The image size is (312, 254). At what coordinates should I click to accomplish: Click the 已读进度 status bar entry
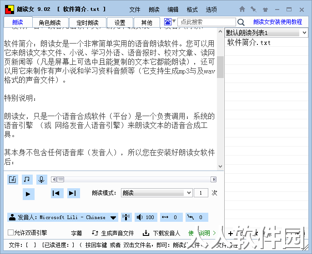tap(58, 245)
